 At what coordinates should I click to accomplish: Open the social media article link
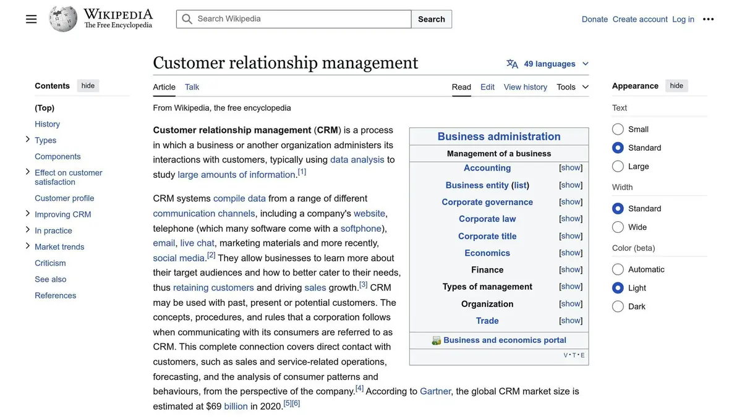coord(179,258)
